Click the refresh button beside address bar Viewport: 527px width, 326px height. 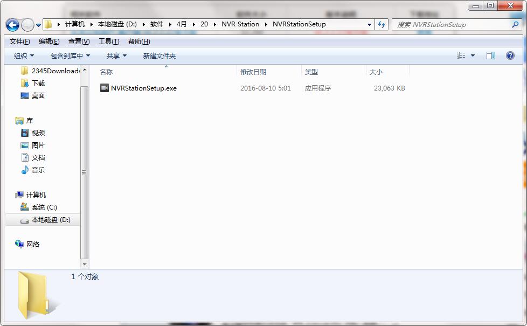point(382,24)
